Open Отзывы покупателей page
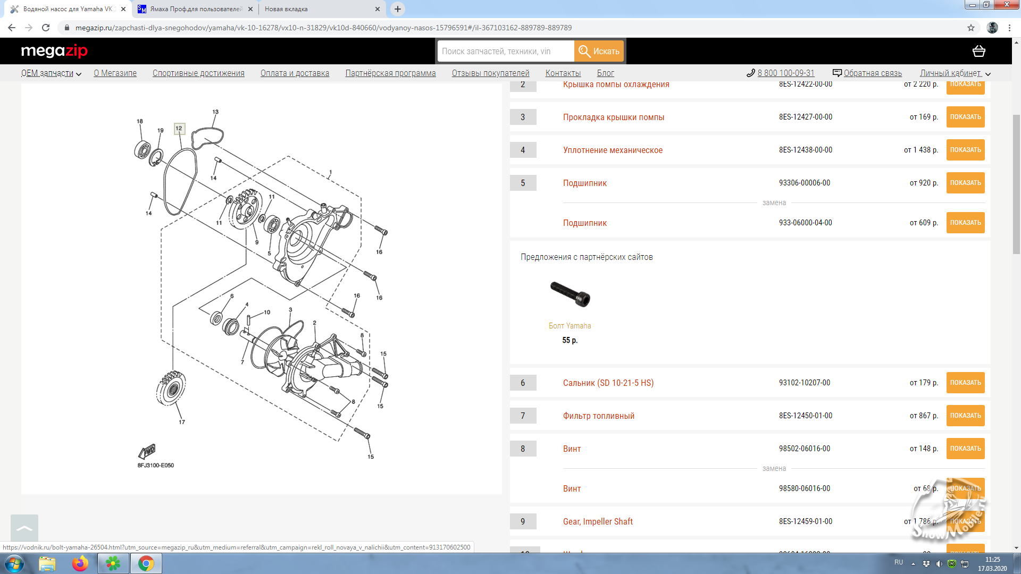The height and width of the screenshot is (574, 1021). click(x=490, y=73)
